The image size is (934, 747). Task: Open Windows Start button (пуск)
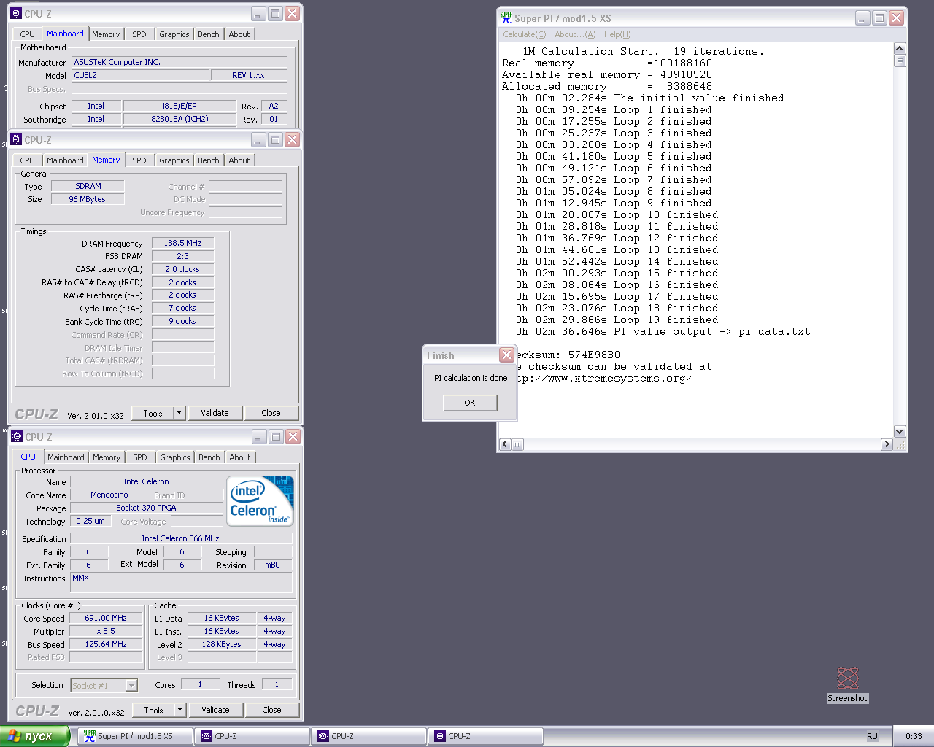pyautogui.click(x=34, y=736)
